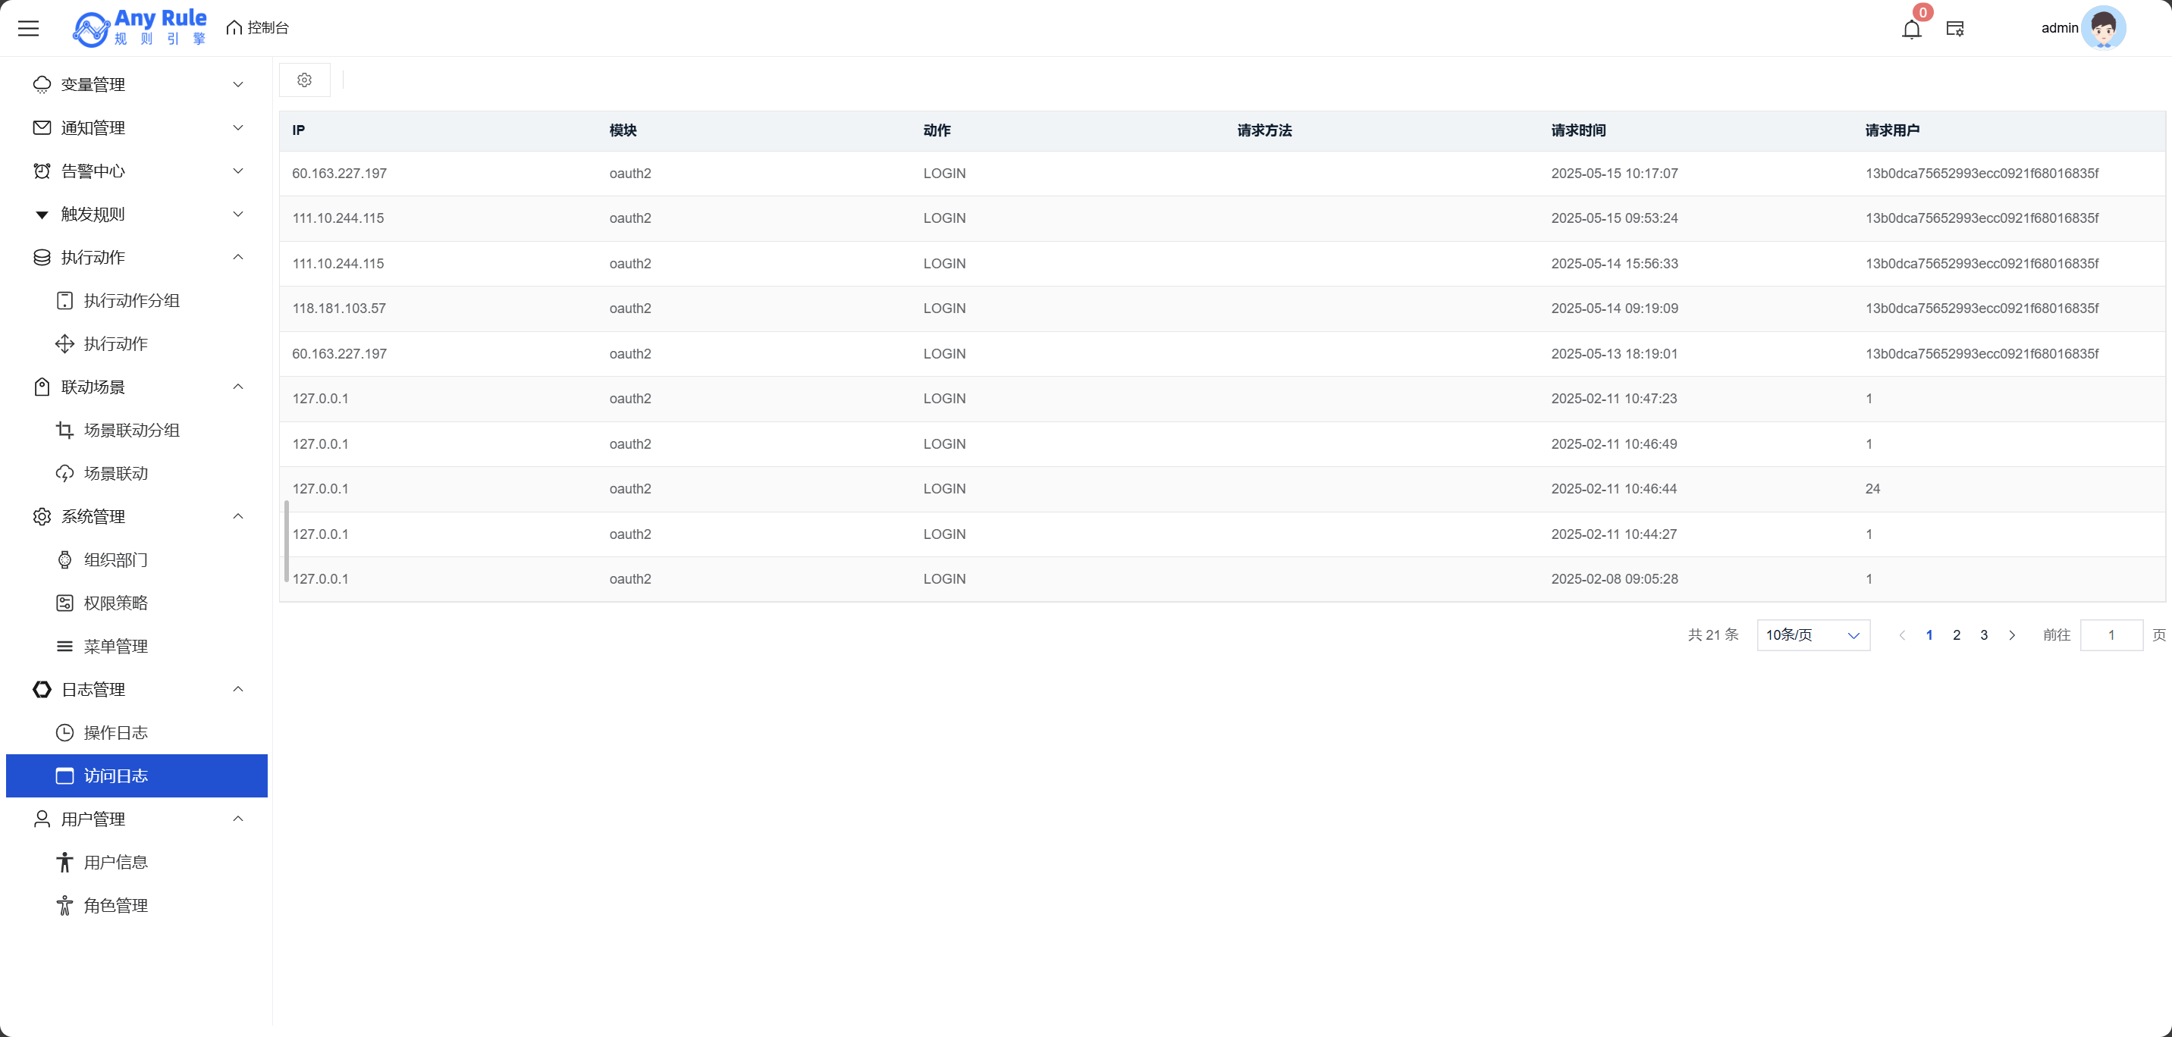Click the home icon next to 控制台
2172x1037 pixels.
click(x=234, y=28)
